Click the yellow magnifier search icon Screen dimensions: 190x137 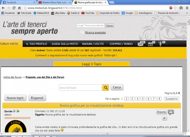(106, 88)
